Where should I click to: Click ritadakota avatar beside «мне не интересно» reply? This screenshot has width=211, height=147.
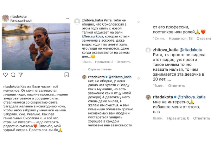(x=148, y=97)
